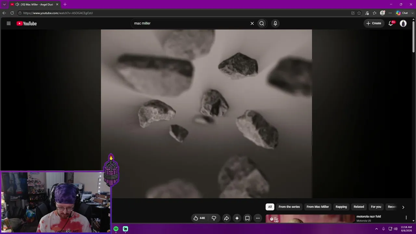This screenshot has height=234, width=416.
Task: Dislike the video
Action: (214, 218)
